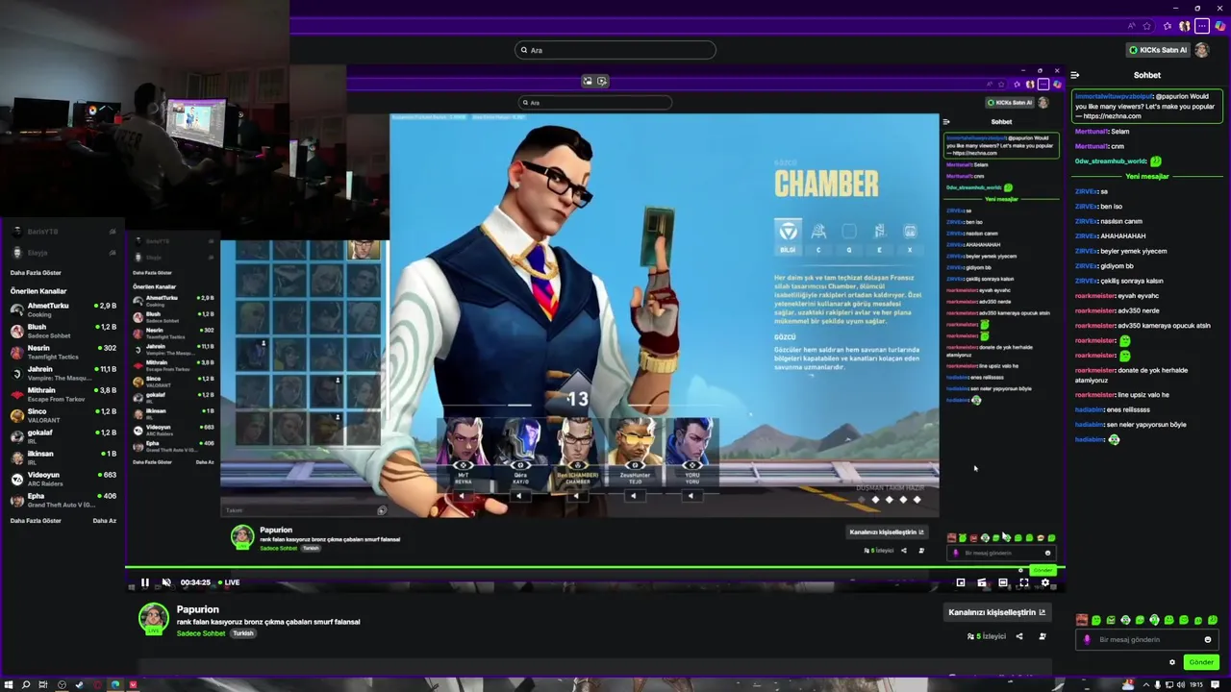The height and width of the screenshot is (692, 1231).
Task: Open the Copilot sidebar icon
Action: (1219, 26)
